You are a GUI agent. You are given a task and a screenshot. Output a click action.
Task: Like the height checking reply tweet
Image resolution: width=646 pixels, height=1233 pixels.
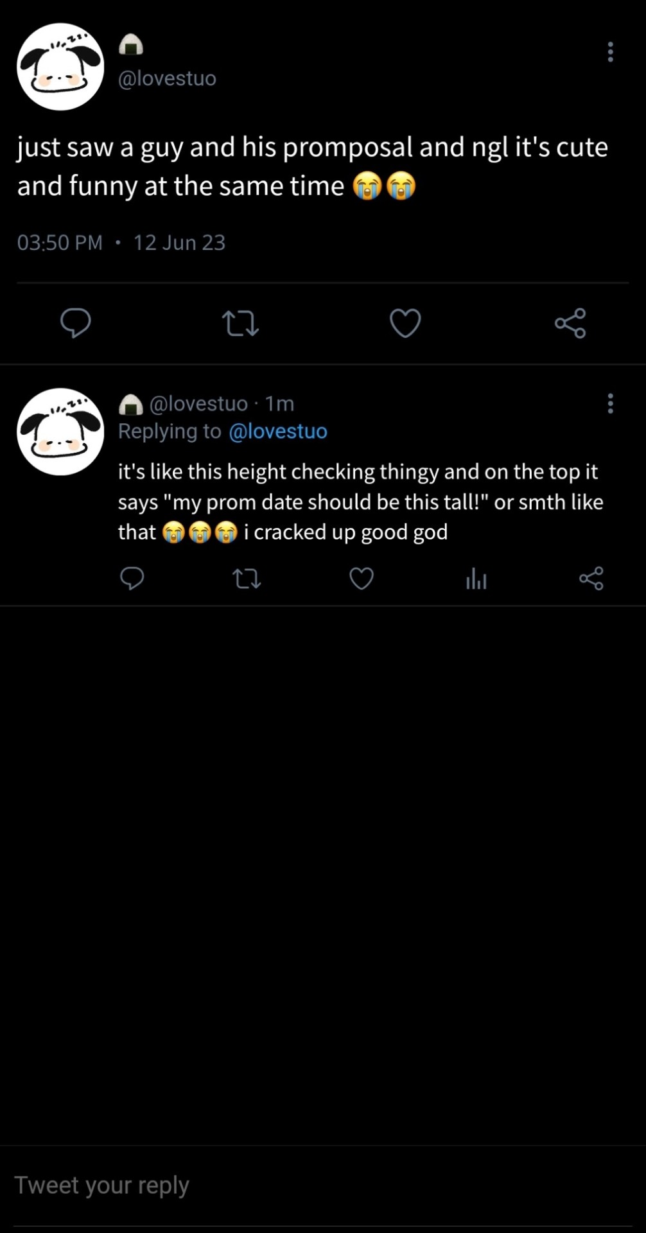362,579
